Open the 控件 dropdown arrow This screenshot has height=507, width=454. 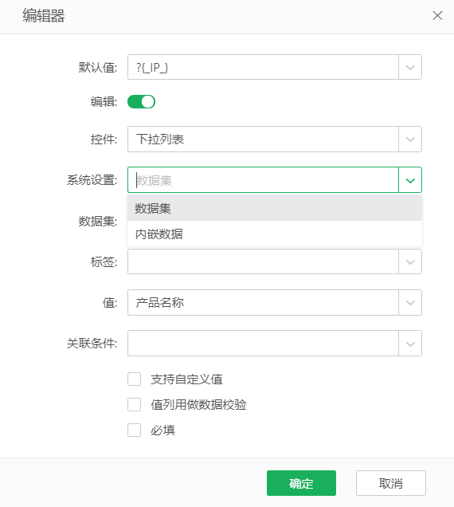(410, 139)
